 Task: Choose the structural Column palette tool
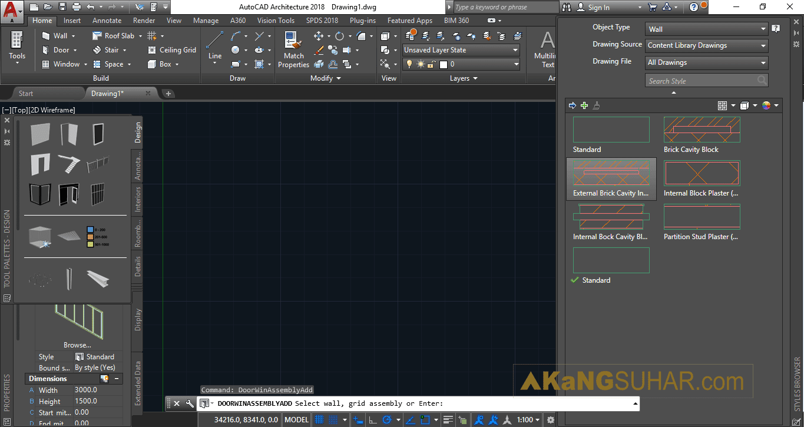pos(69,279)
